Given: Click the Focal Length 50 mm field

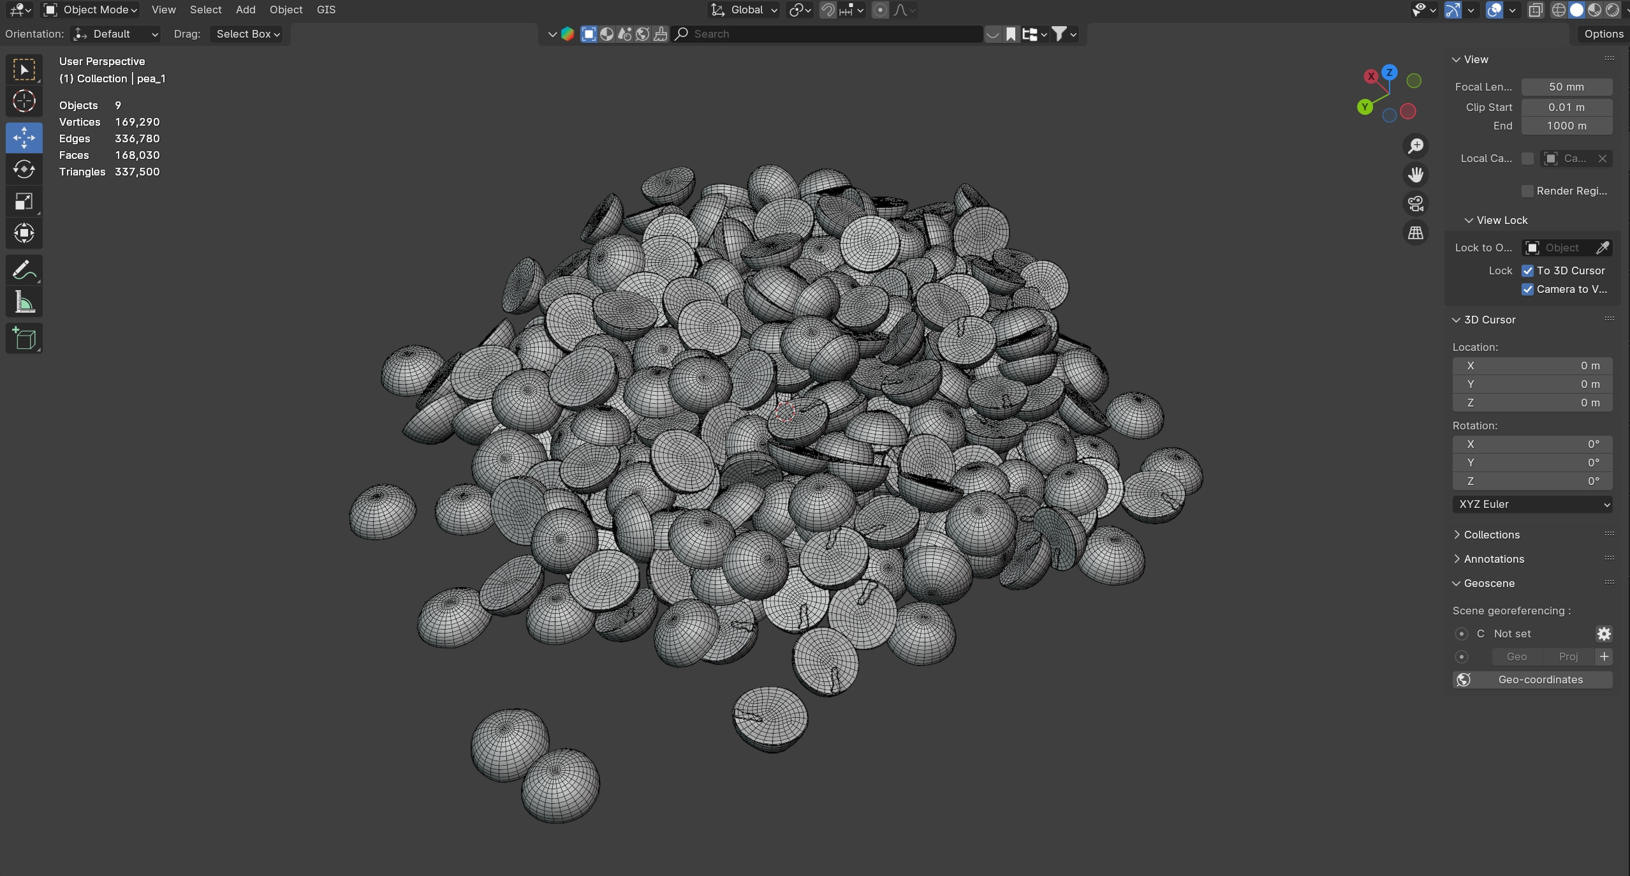Looking at the screenshot, I should click(1566, 87).
